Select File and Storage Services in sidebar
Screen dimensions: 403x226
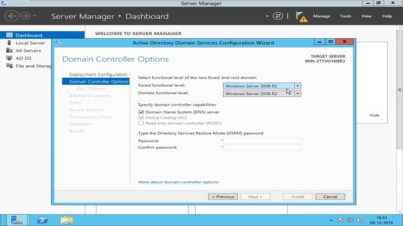point(33,66)
